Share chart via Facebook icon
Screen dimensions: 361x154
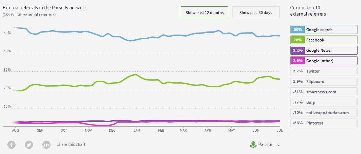11,144
